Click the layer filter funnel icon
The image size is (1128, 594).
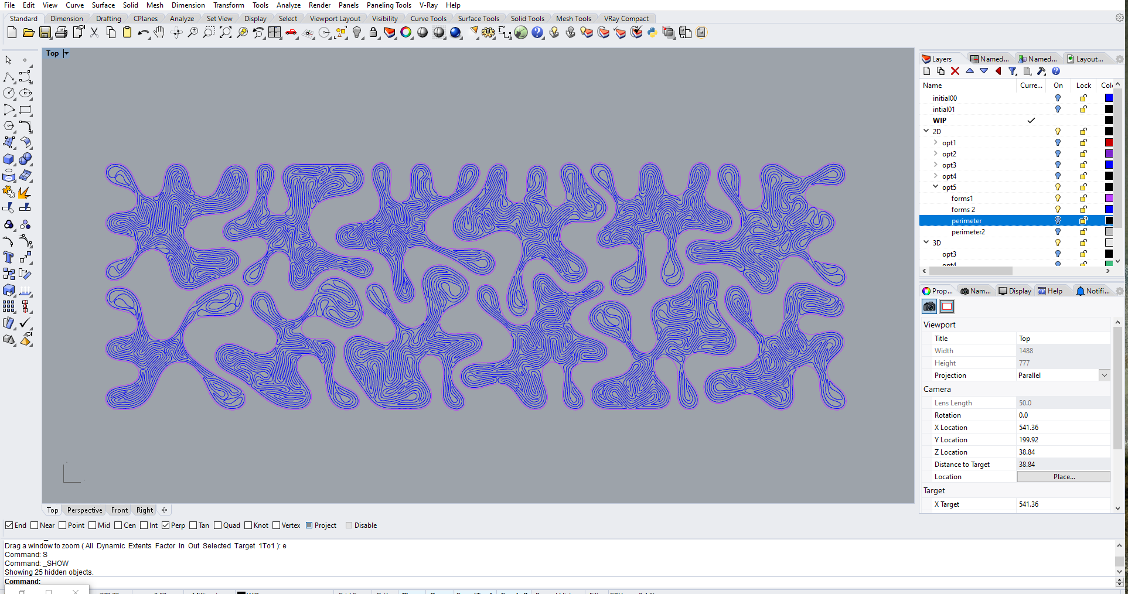(x=1013, y=71)
